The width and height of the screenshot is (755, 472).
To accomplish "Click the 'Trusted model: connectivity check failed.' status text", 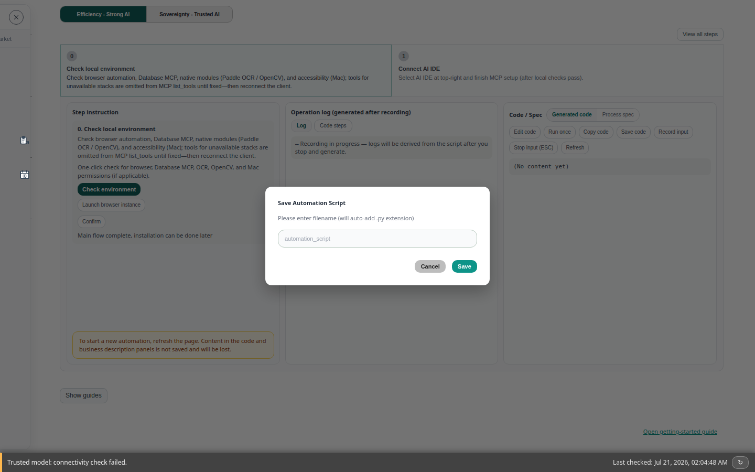I will point(67,463).
